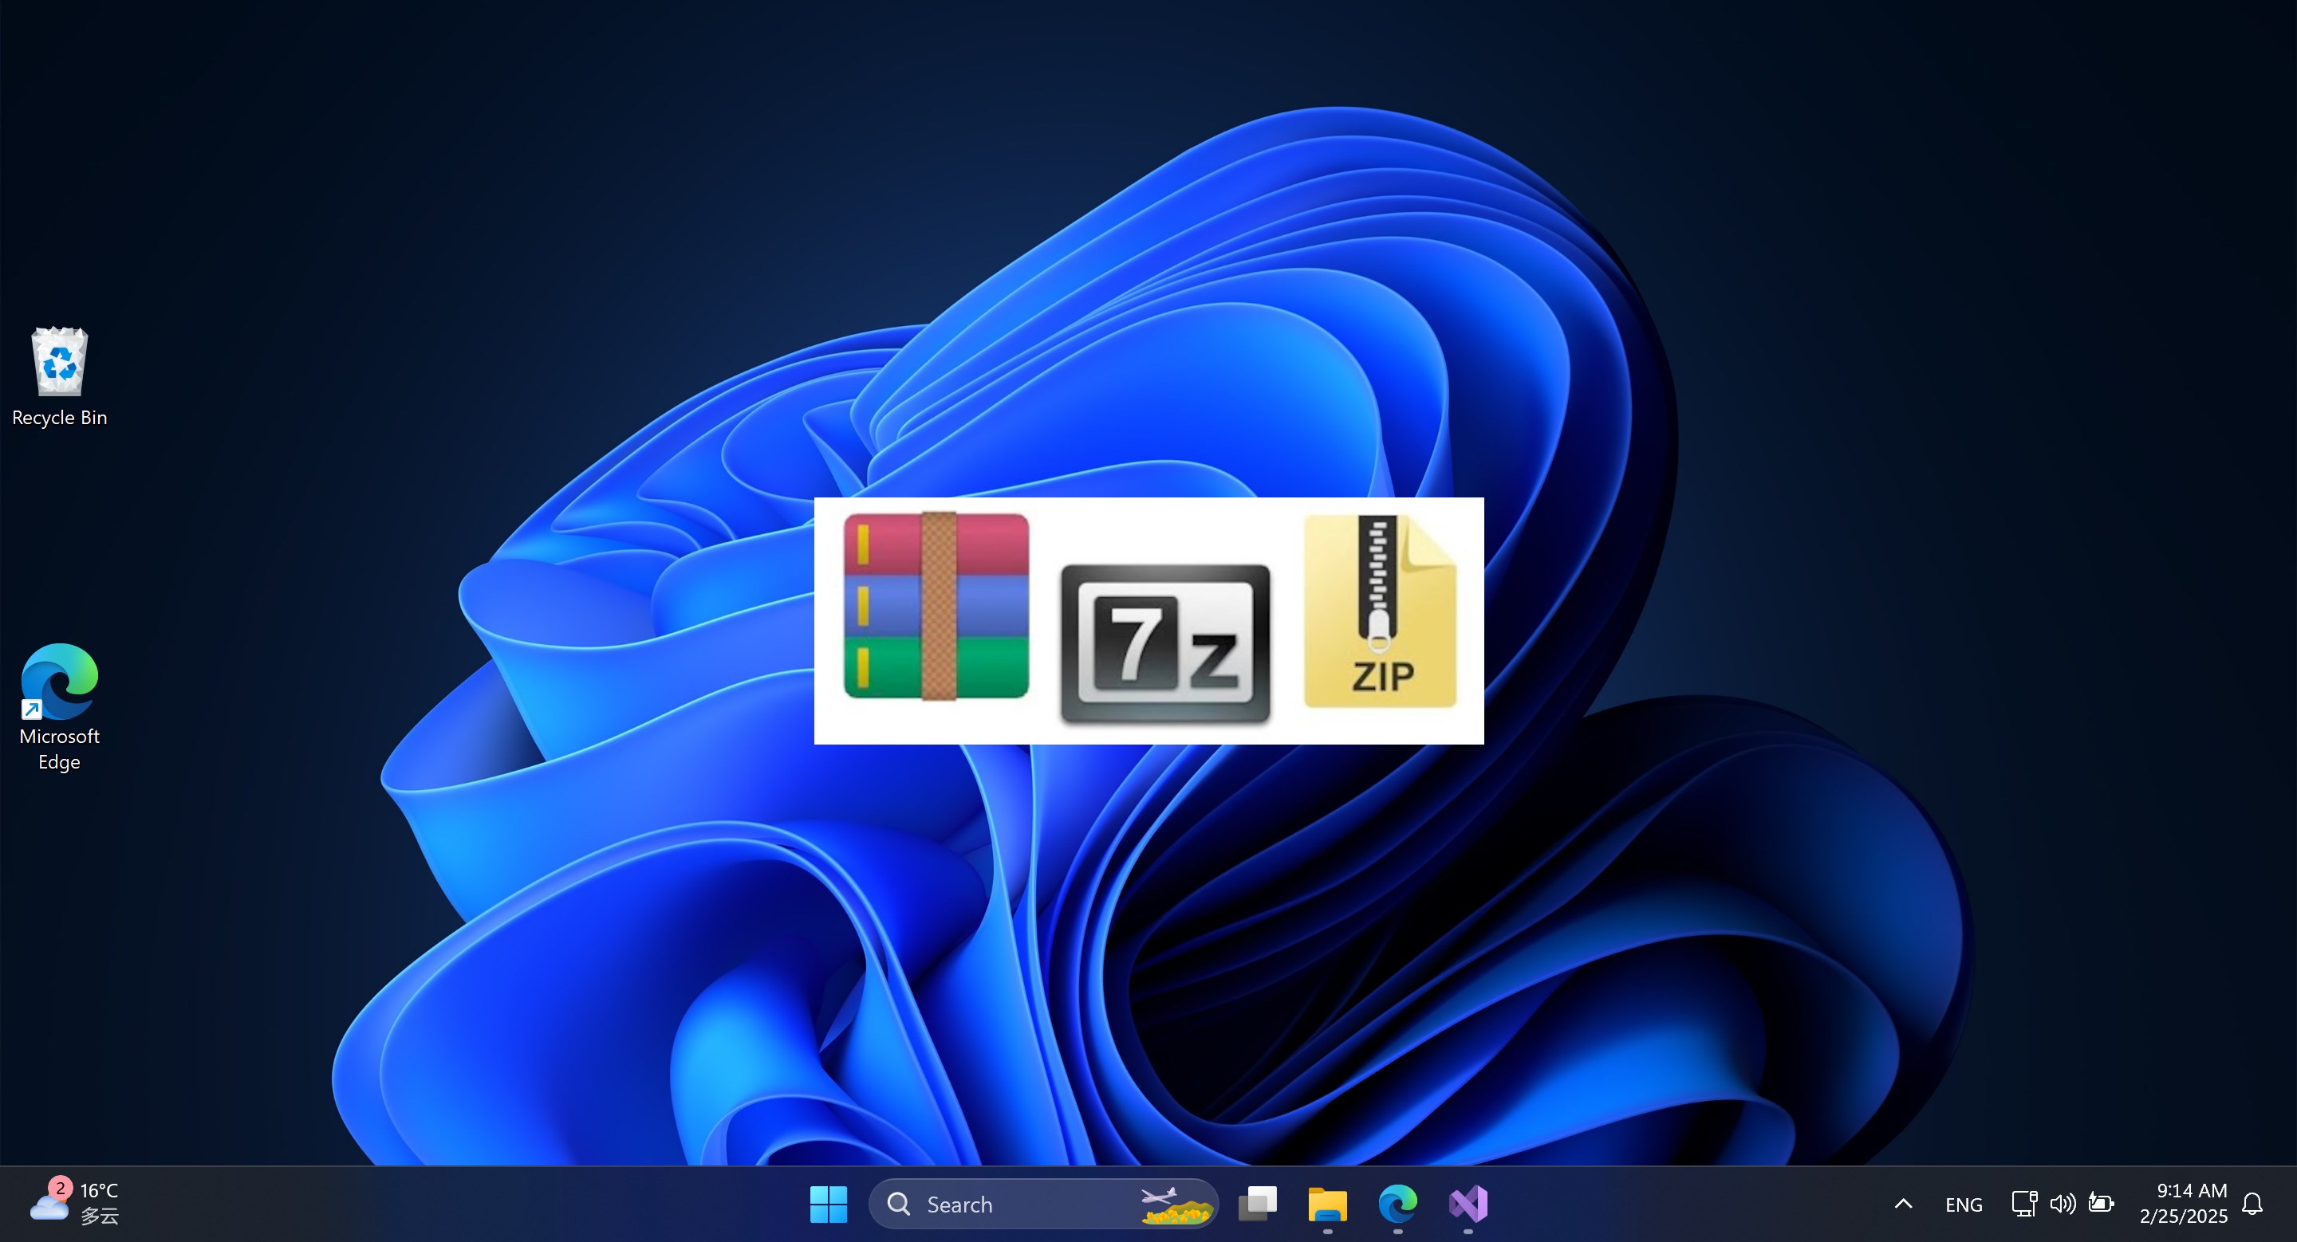Click the battery icon in system tray

click(2102, 1204)
